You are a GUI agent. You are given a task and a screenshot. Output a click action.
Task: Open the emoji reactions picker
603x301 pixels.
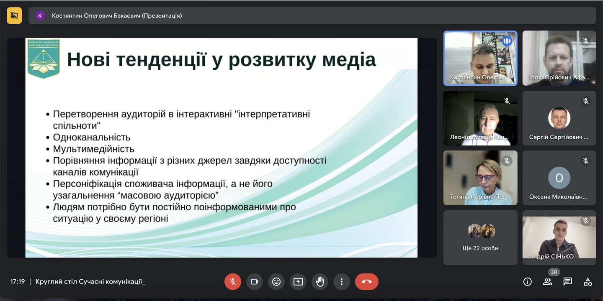coord(276,282)
